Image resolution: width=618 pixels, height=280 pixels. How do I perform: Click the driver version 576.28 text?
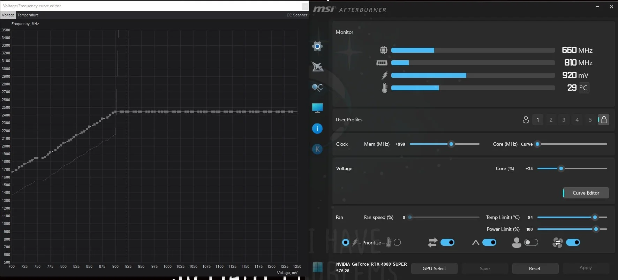coord(343,271)
